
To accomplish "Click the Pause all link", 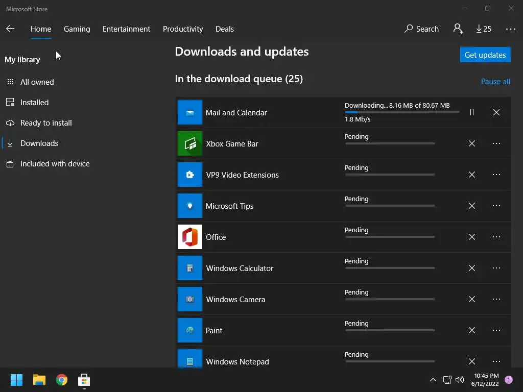I will coord(495,82).
